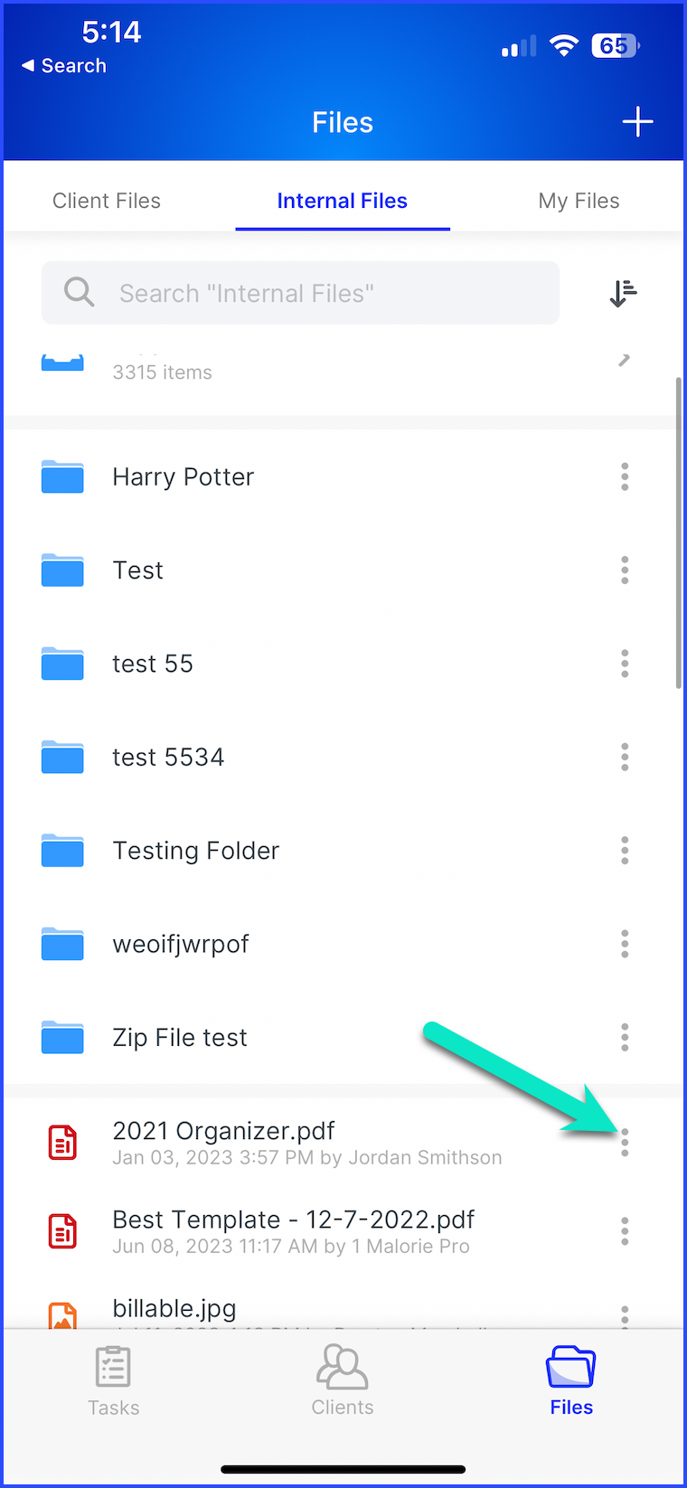Switch to My Files tab

tap(579, 201)
